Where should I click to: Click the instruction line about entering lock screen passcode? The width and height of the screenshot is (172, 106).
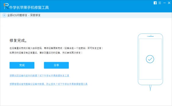(56, 48)
